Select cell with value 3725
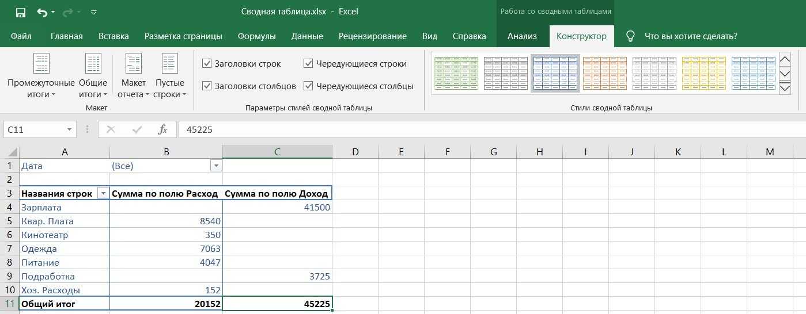 tap(277, 276)
